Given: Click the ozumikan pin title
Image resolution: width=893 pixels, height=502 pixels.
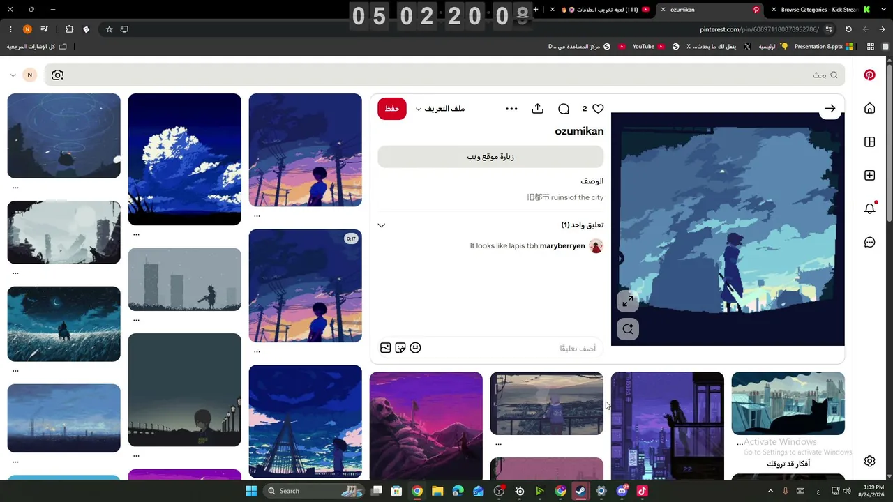Looking at the screenshot, I should point(579,131).
